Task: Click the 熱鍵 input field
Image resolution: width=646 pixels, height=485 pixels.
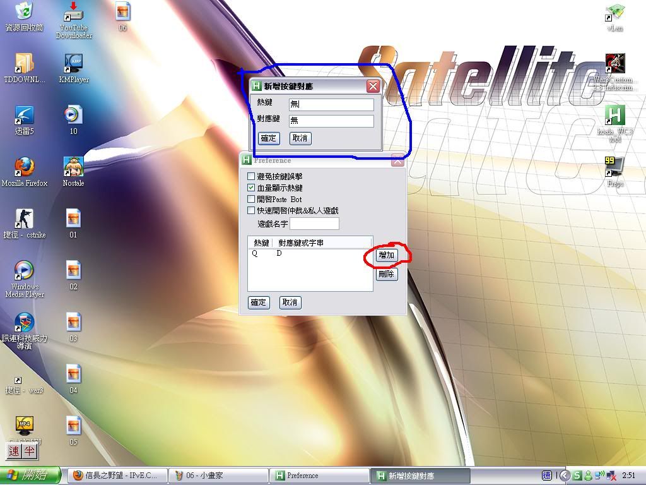Action: click(331, 104)
